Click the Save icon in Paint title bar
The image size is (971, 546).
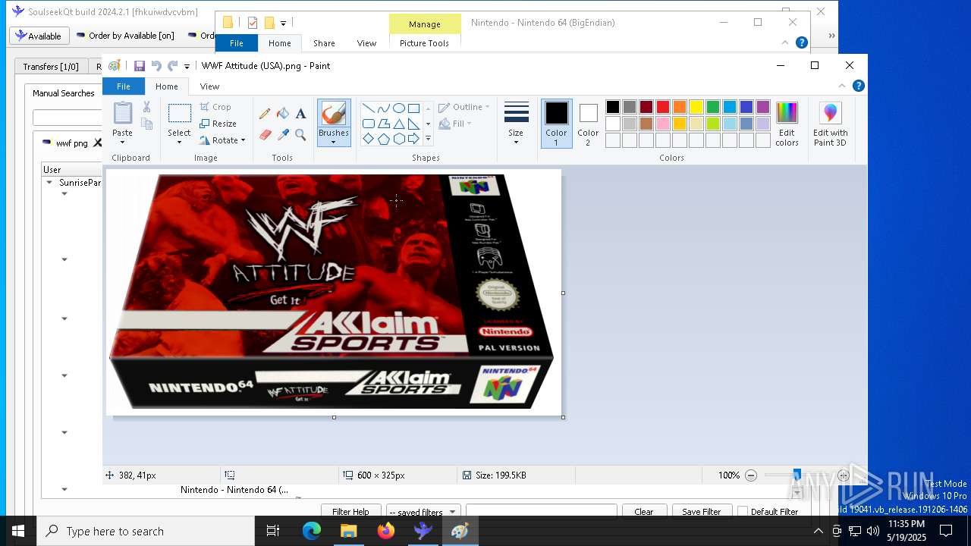tap(139, 66)
